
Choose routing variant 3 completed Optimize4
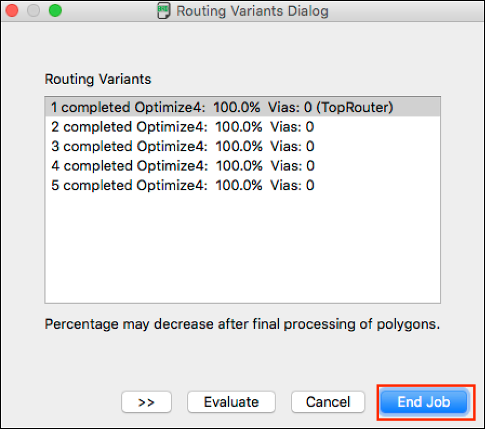click(x=242, y=146)
